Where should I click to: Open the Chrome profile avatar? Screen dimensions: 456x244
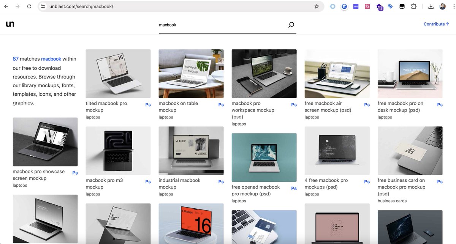442,6
